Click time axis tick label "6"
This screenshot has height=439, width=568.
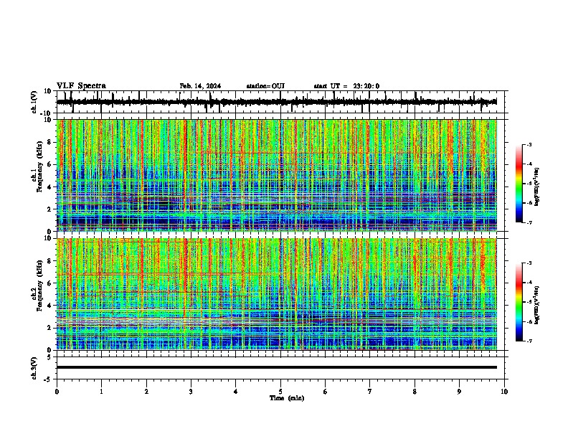[x=326, y=392]
